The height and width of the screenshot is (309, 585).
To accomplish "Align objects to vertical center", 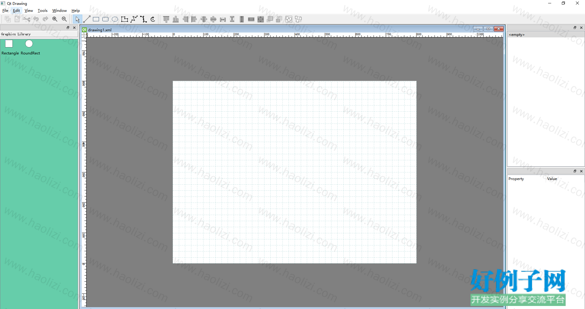I will pos(214,19).
